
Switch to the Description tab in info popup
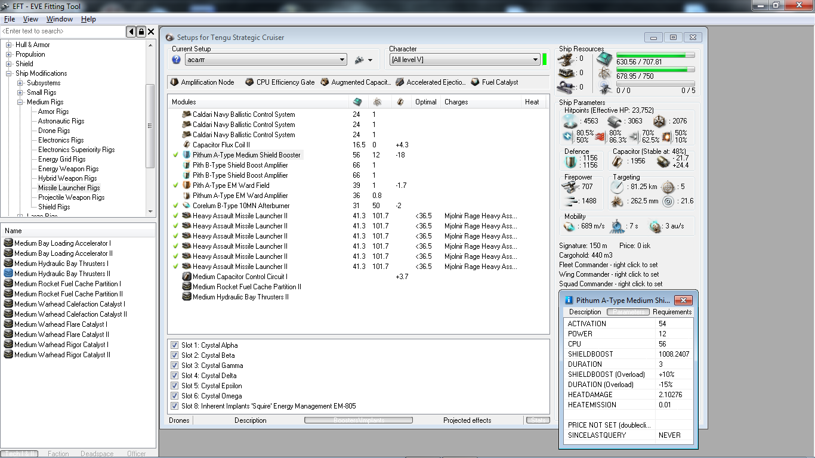(x=585, y=312)
